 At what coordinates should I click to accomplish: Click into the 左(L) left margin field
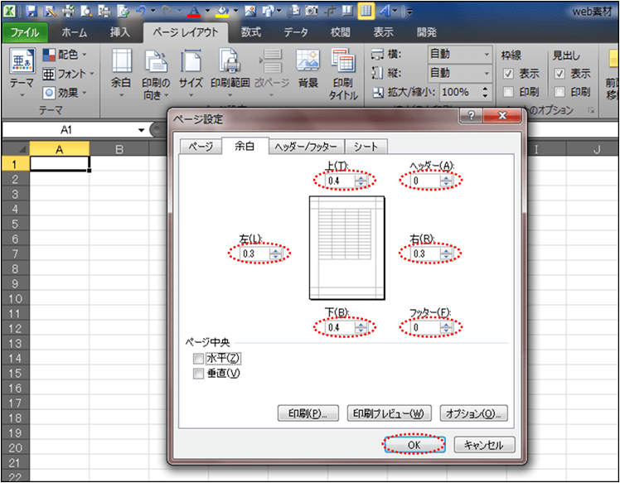tap(255, 254)
